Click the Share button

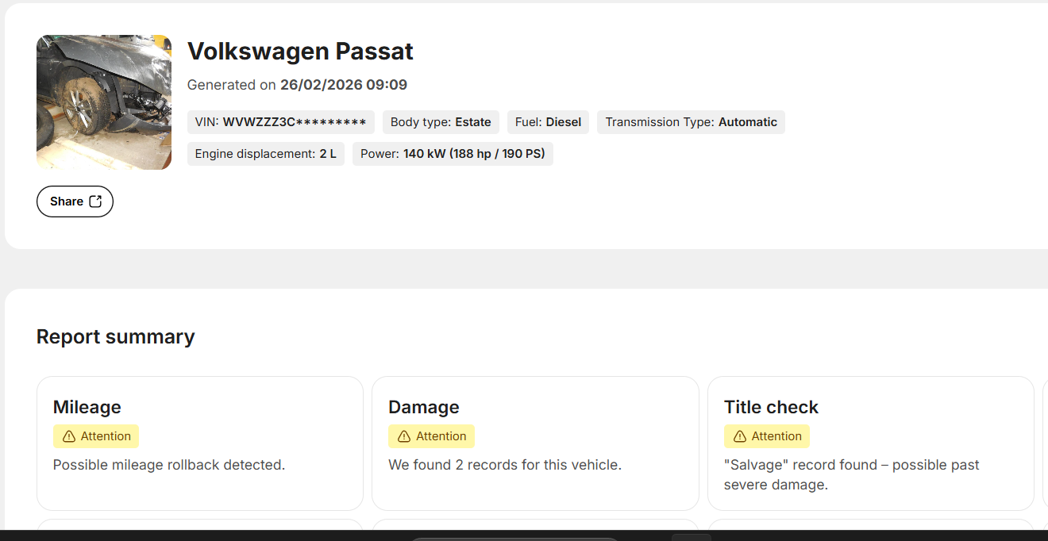pos(75,201)
